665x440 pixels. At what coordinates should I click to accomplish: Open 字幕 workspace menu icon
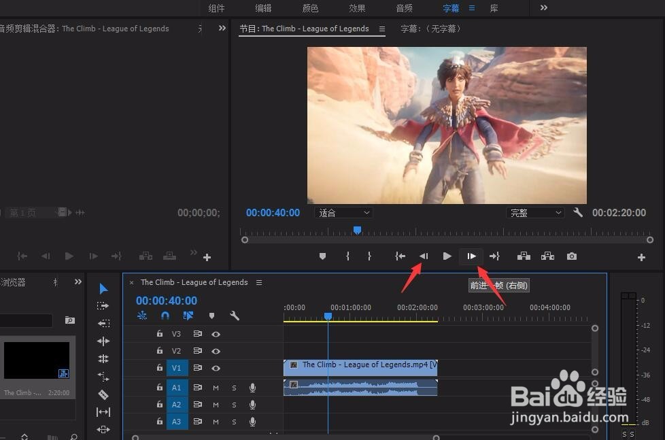[472, 7]
